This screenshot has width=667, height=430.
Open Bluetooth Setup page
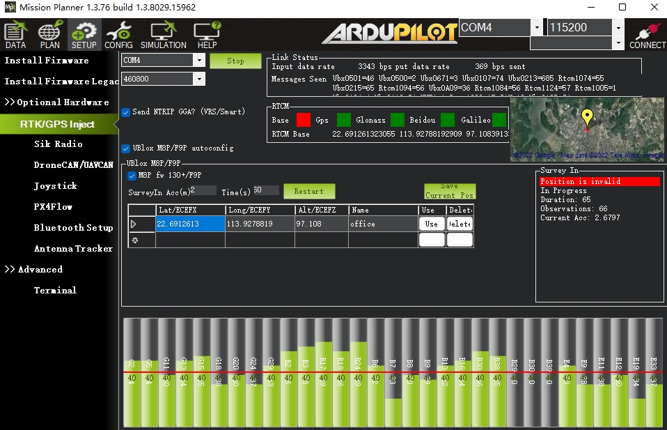point(73,228)
